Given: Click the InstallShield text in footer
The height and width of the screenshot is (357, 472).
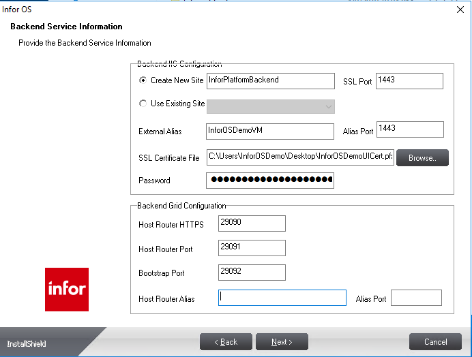Looking at the screenshot, I should 27,344.
